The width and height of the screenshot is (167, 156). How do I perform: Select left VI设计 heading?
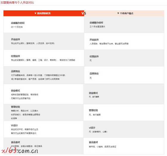[14, 125]
